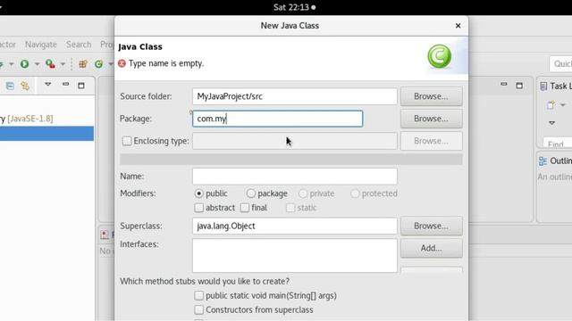Maximize the Package Explorer panel
This screenshot has width=572, height=321.
[81, 86]
